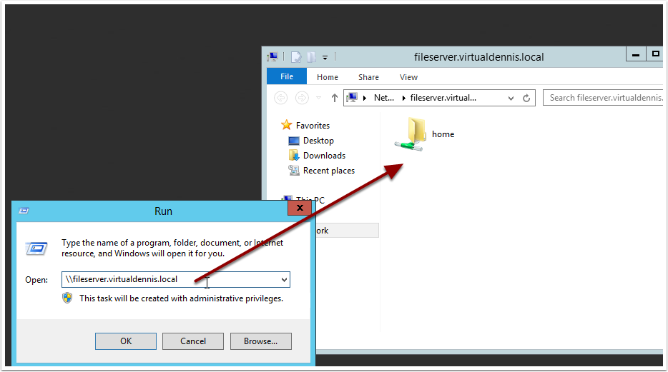Open Downloads under Favorites
Screen dimensions: 668x372
pyautogui.click(x=323, y=156)
